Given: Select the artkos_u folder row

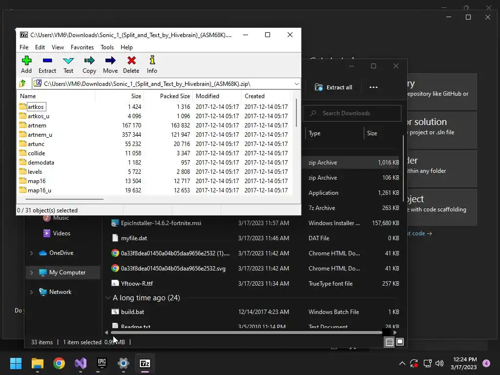Looking at the screenshot, I should tap(154, 116).
